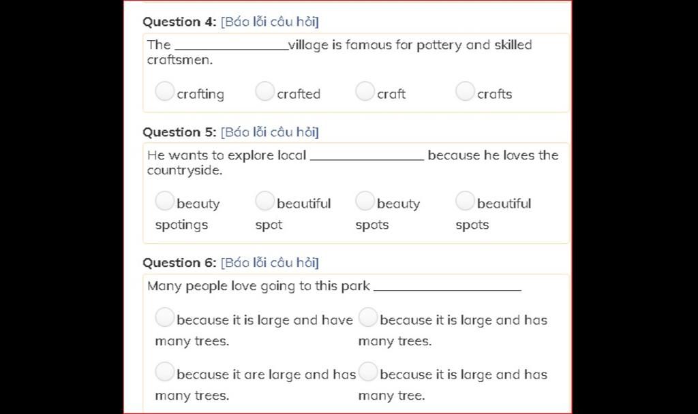This screenshot has width=698, height=414.
Task: Choose 'beauty spotings' in Question 5
Action: (164, 201)
